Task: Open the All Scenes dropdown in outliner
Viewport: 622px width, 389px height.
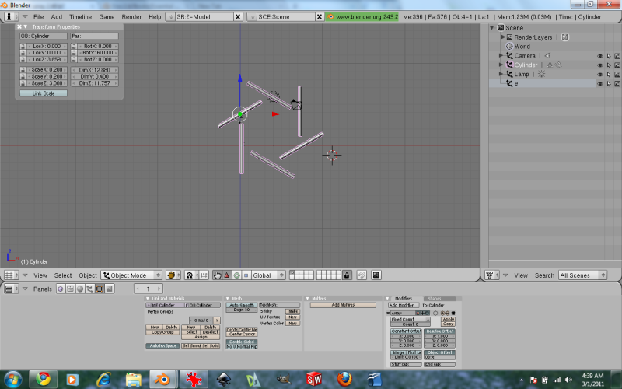Action: tap(582, 275)
